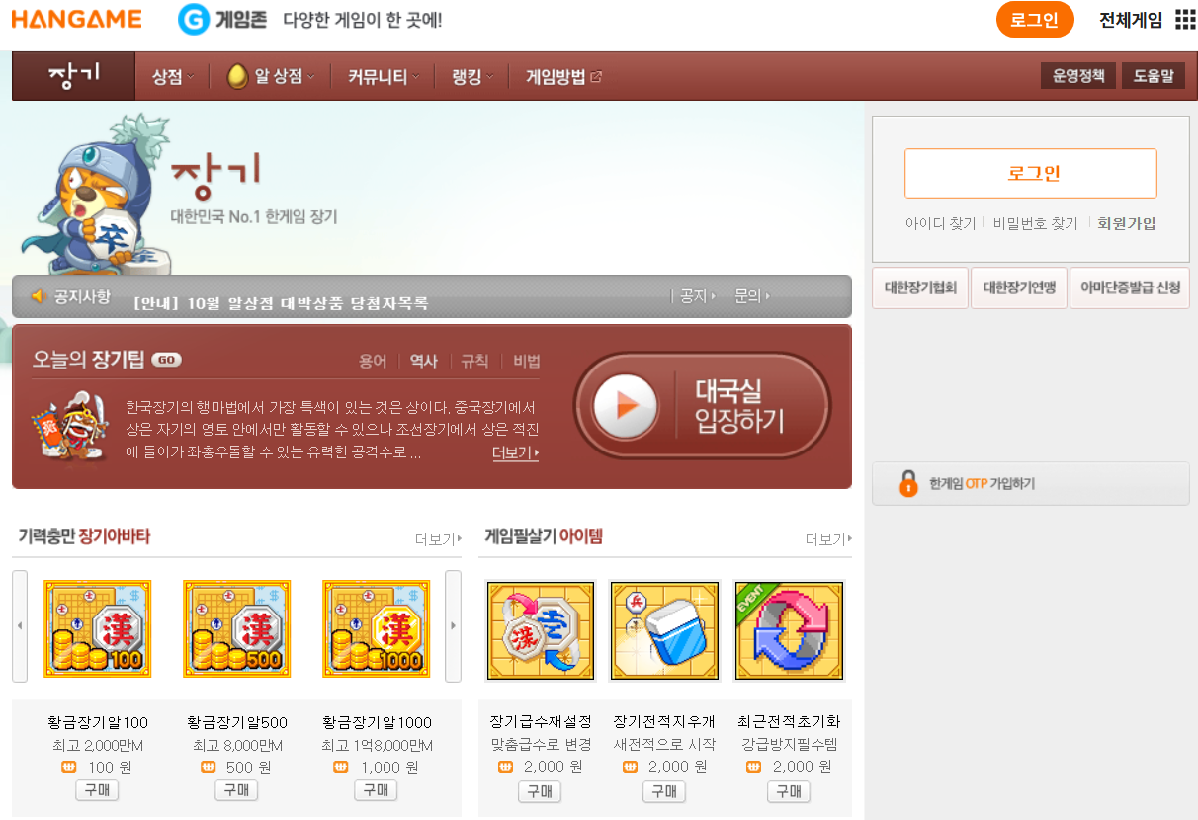The height and width of the screenshot is (820, 1198).
Task: Open 한게임 OTP 가입하기 link
Action: click(982, 484)
